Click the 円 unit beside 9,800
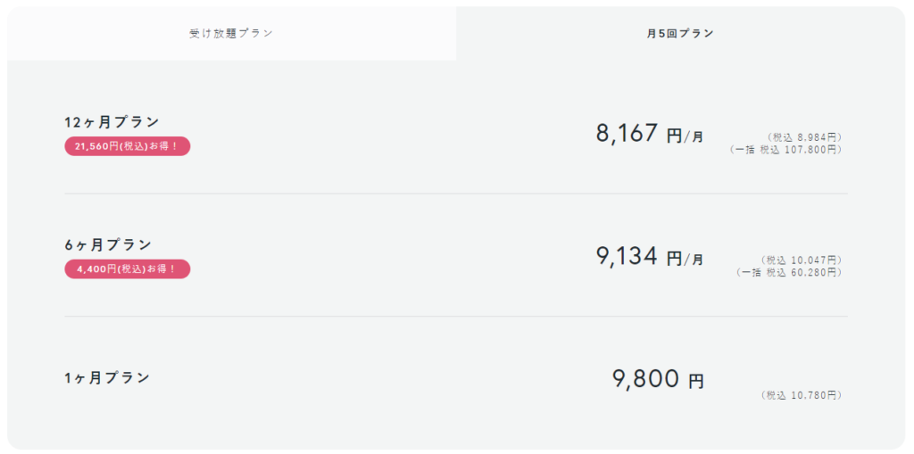 (x=696, y=382)
